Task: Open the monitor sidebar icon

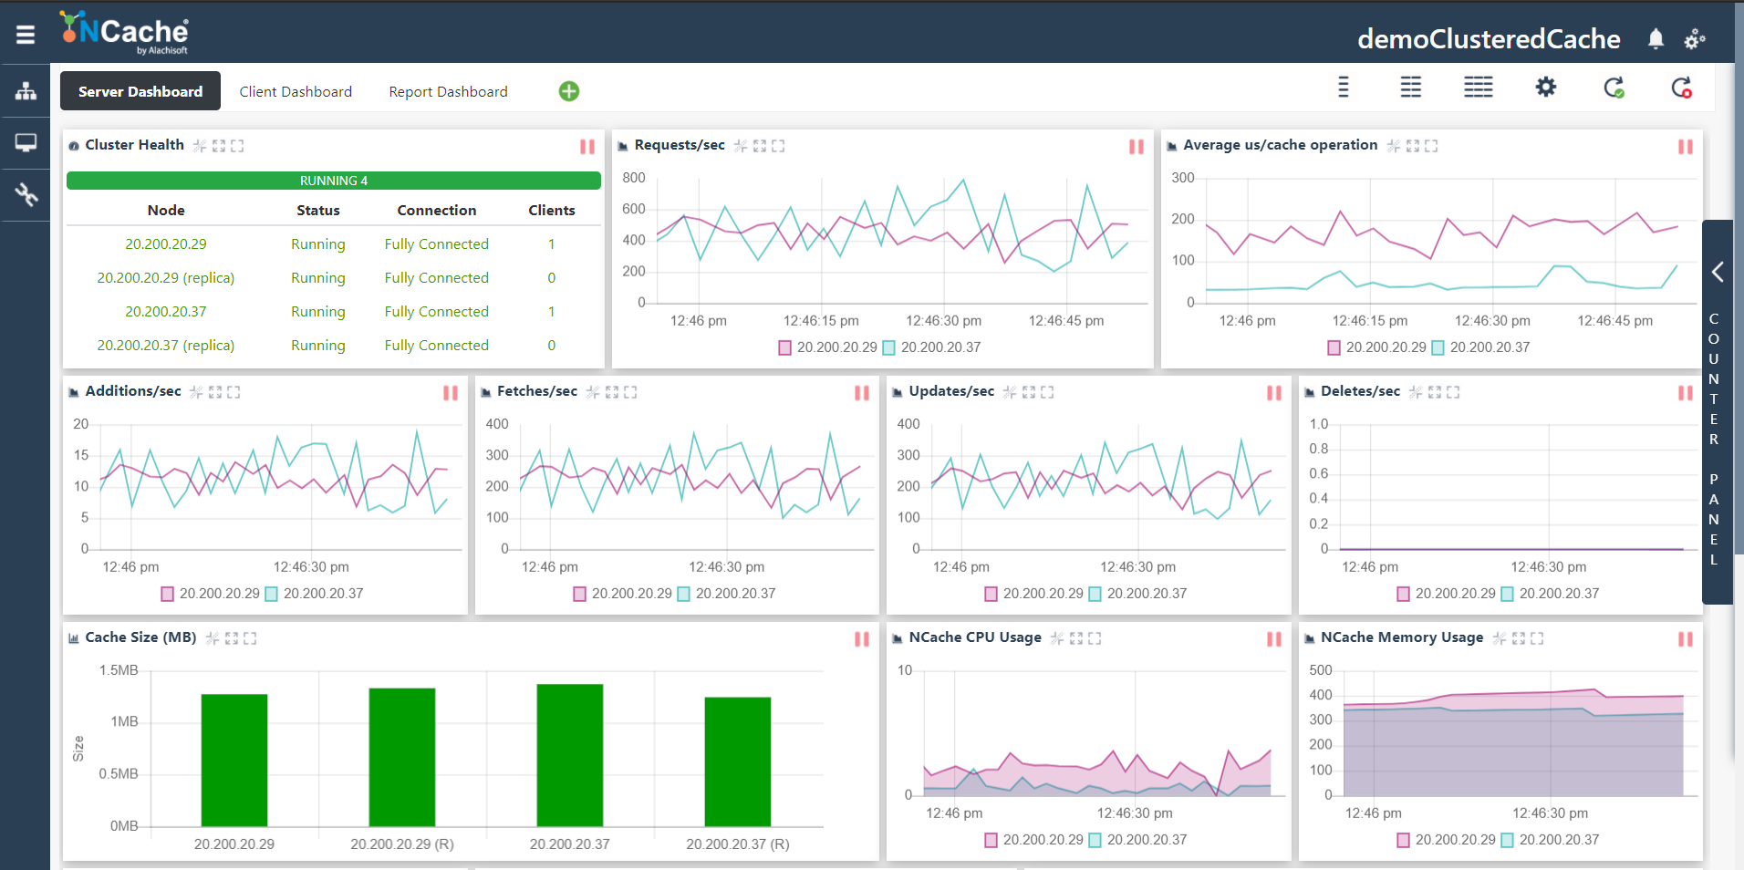Action: click(x=26, y=143)
